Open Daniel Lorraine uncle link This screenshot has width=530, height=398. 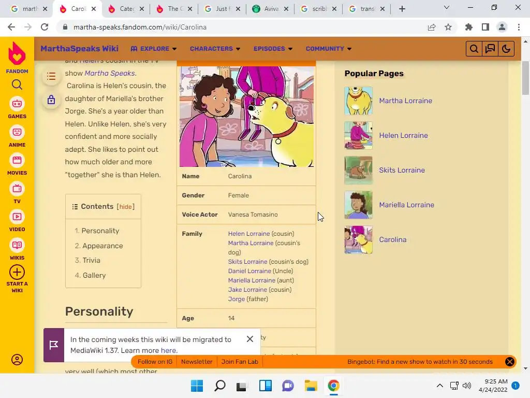coord(249,271)
